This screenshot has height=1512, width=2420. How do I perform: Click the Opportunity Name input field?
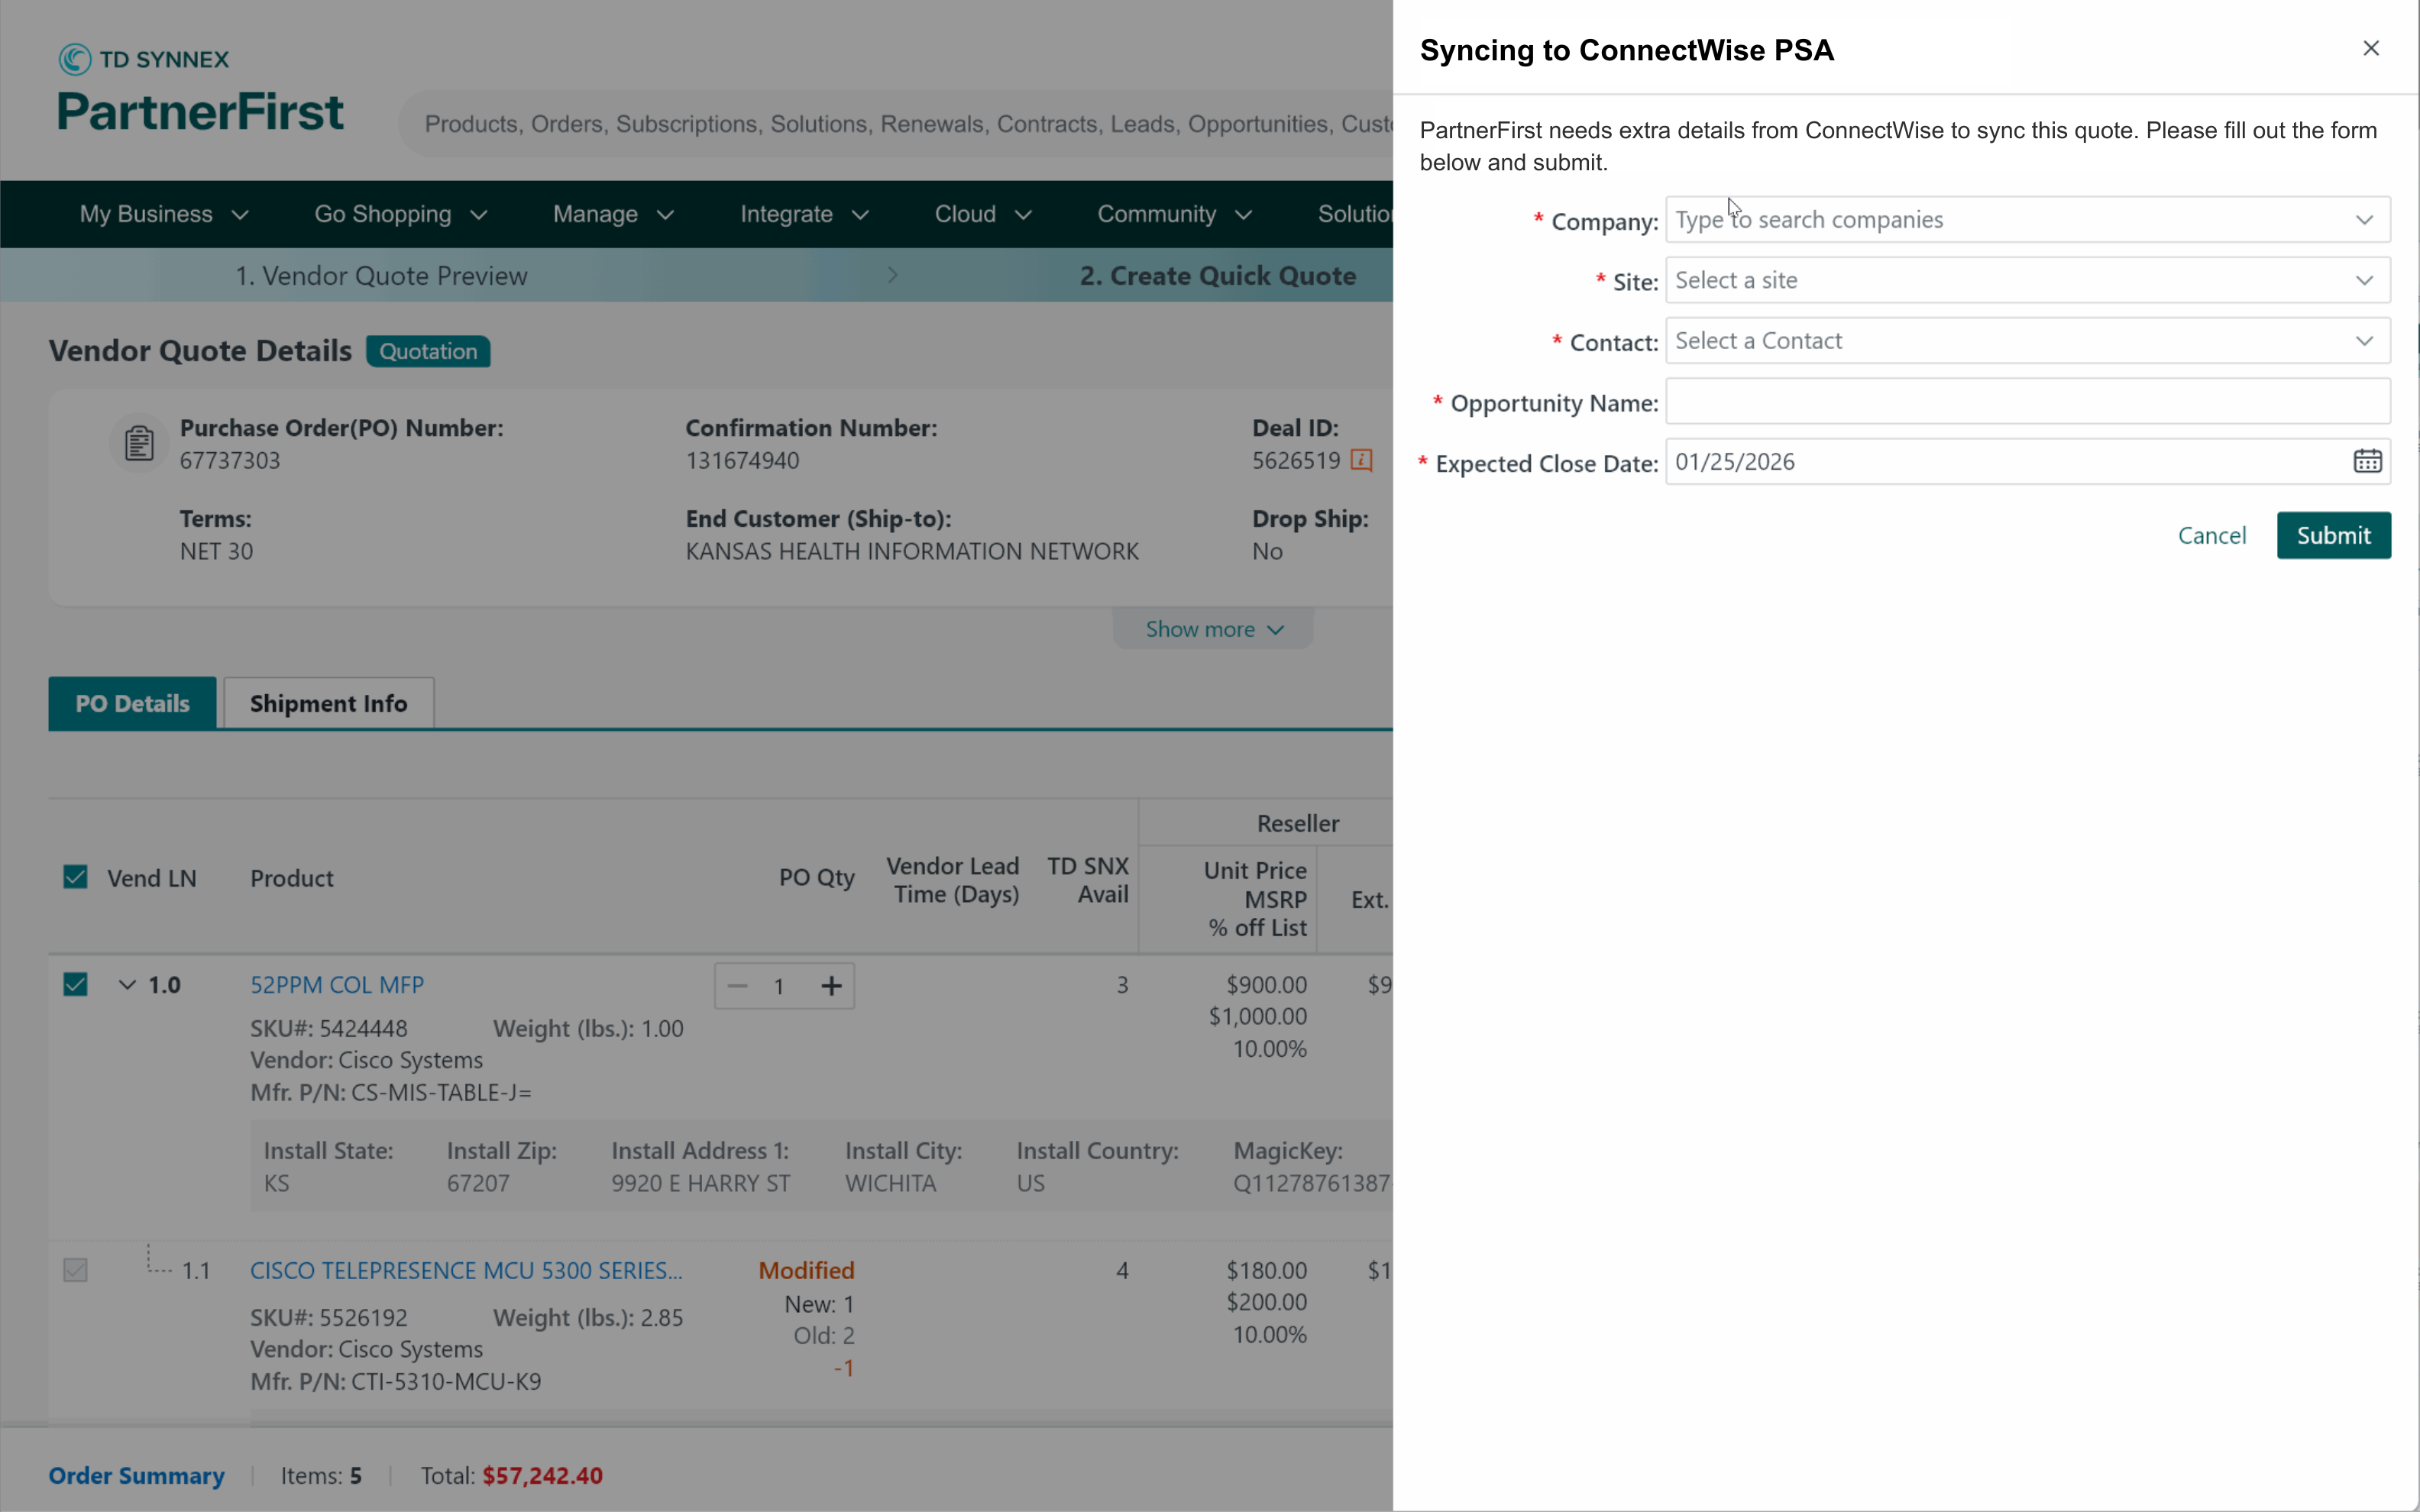pos(2027,402)
